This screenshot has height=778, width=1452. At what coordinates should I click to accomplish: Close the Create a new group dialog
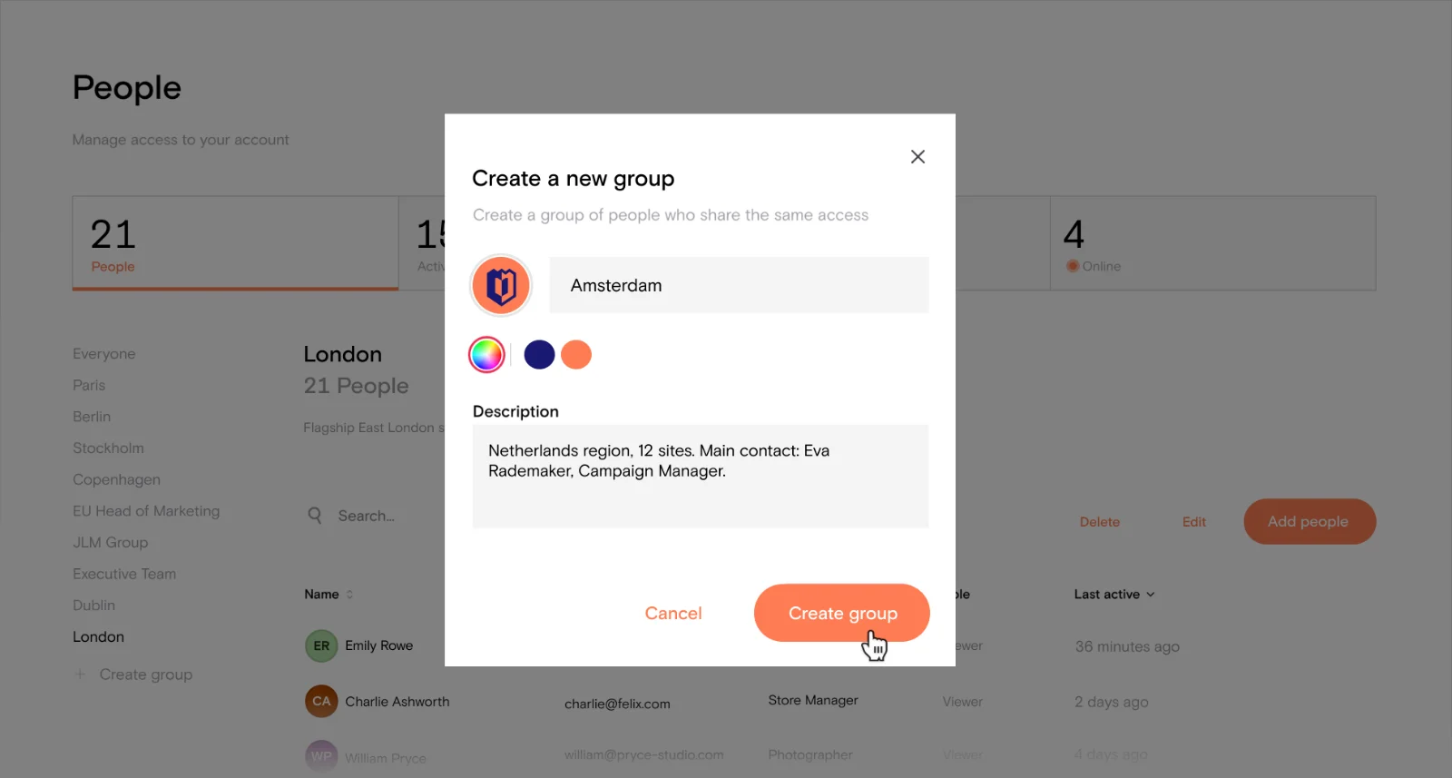coord(917,157)
